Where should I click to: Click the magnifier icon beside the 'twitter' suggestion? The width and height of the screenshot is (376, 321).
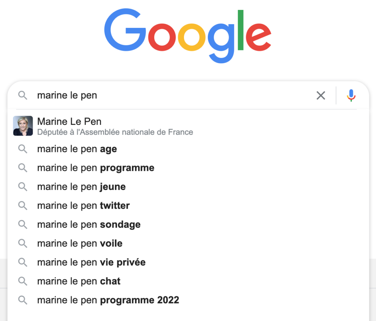(x=23, y=206)
